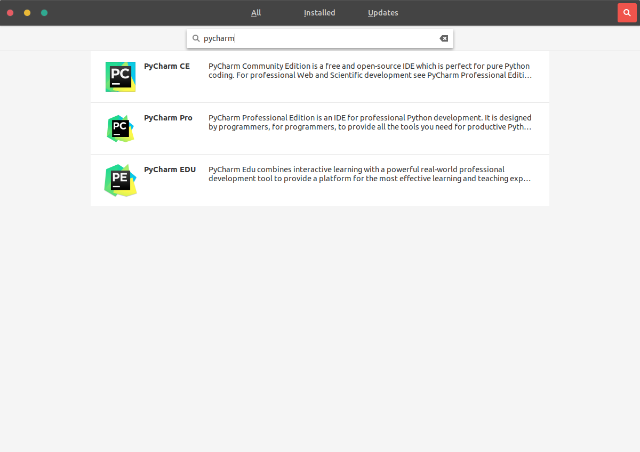Select the PyCharm CE title text
The image size is (640, 452).
pyautogui.click(x=167, y=66)
